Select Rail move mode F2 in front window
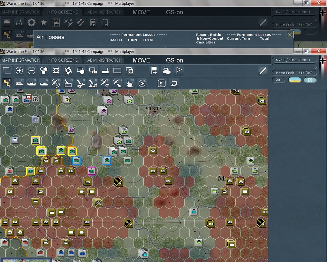 pyautogui.click(x=19, y=83)
